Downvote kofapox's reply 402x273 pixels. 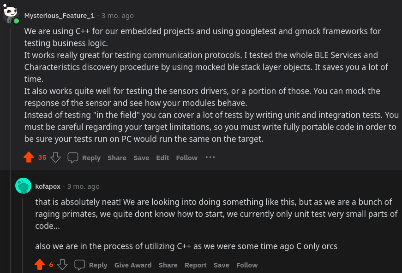pyautogui.click(x=62, y=265)
